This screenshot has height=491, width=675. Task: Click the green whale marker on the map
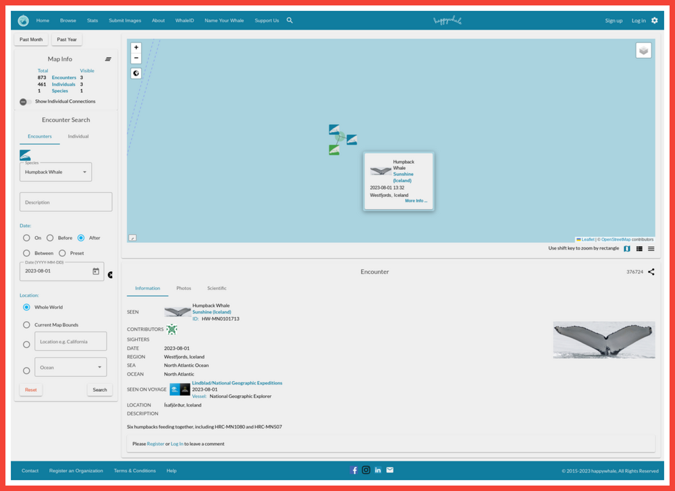[x=334, y=150]
